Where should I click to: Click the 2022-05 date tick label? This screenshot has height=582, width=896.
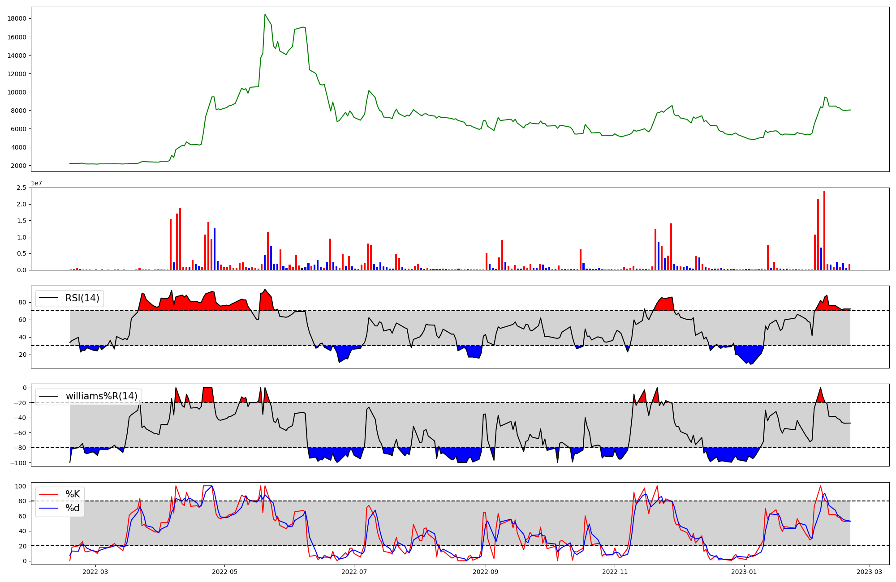pos(224,572)
